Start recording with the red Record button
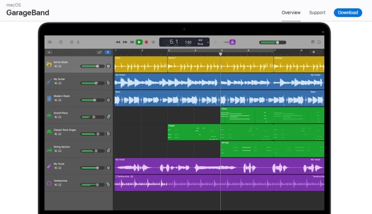The image size is (372, 214). pyautogui.click(x=146, y=42)
